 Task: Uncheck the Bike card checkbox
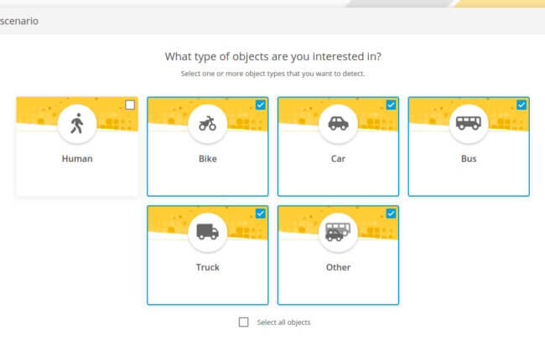click(260, 105)
